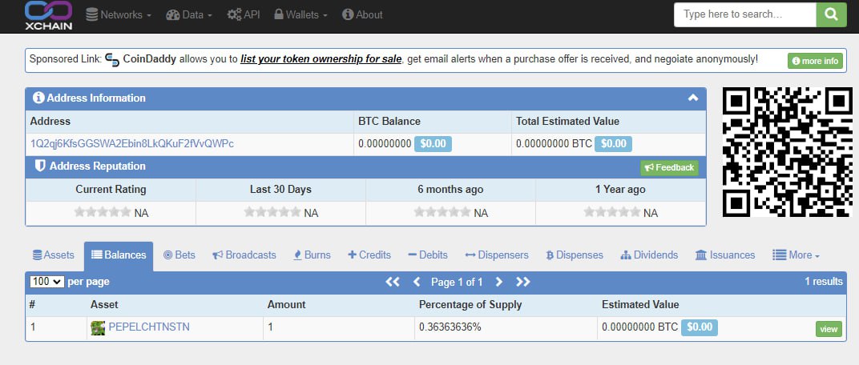Open the Broadcasts tab
The height and width of the screenshot is (365, 859).
point(244,255)
